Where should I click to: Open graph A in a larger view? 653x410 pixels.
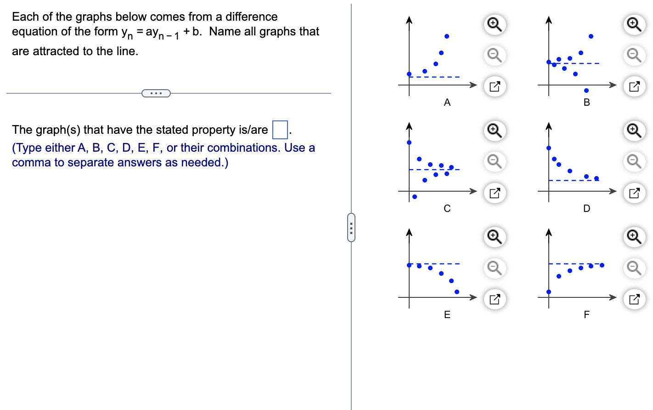click(x=495, y=86)
